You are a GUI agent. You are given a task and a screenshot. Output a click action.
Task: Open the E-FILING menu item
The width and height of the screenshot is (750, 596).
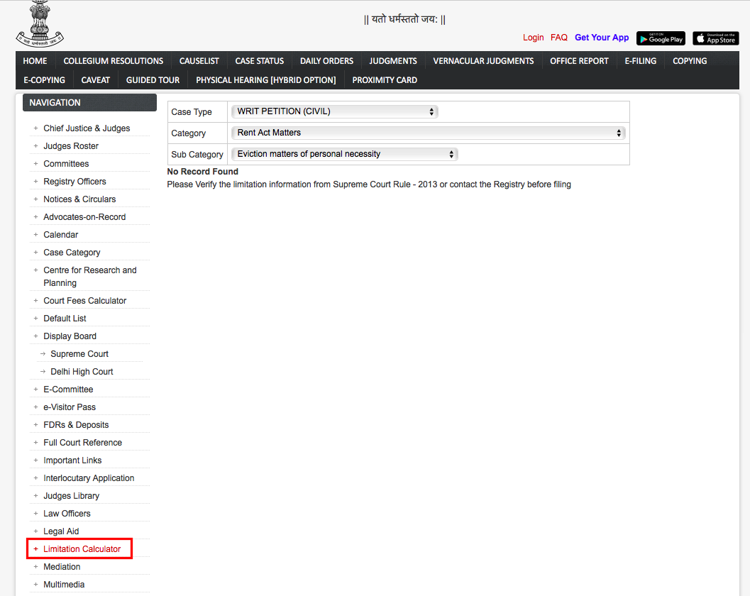coord(641,61)
